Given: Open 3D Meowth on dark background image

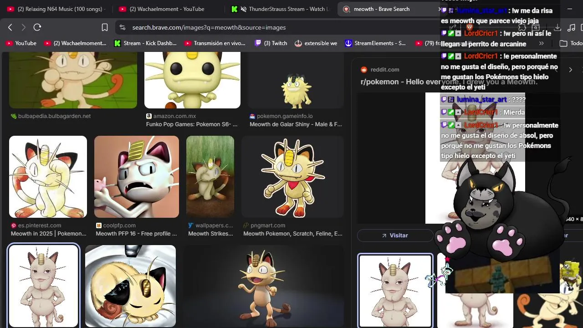Looking at the screenshot, I should point(263,286).
